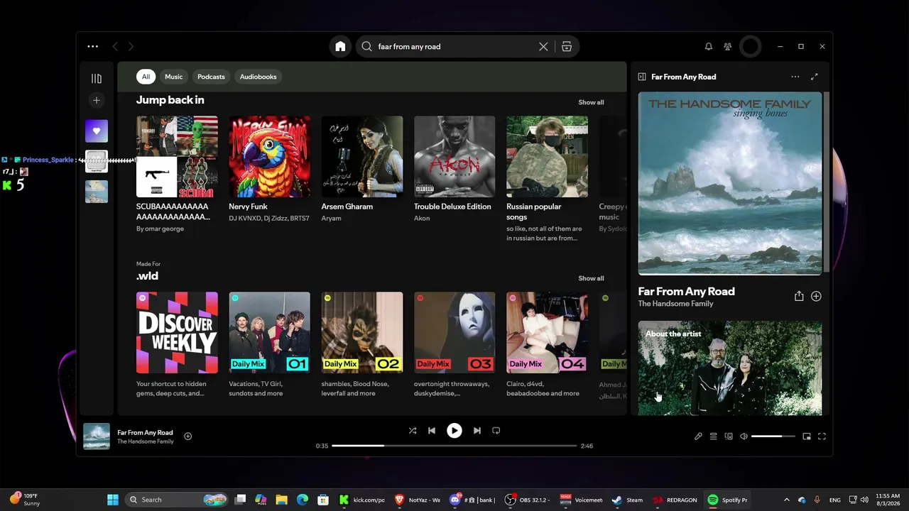Open the Miniplayer
The width and height of the screenshot is (909, 511).
(807, 436)
